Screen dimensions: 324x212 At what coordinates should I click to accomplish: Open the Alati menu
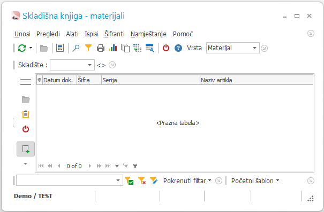(x=72, y=34)
